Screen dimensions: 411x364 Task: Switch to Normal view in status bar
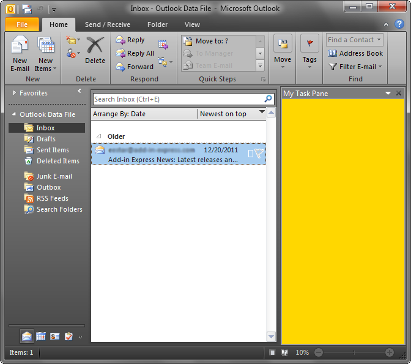(x=272, y=352)
